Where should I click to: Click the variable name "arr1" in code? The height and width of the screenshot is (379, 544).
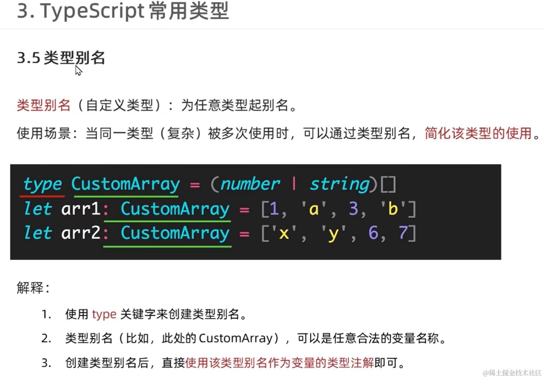(81, 209)
